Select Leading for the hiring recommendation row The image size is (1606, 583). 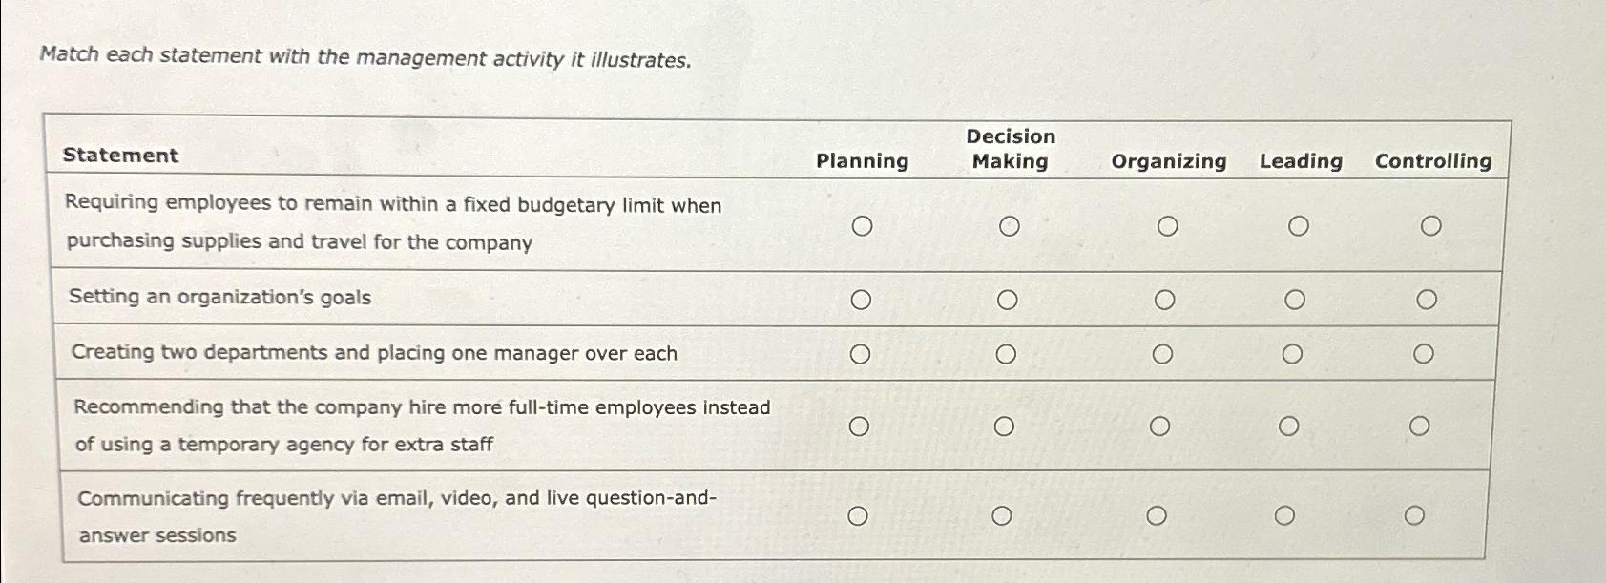pos(1290,424)
